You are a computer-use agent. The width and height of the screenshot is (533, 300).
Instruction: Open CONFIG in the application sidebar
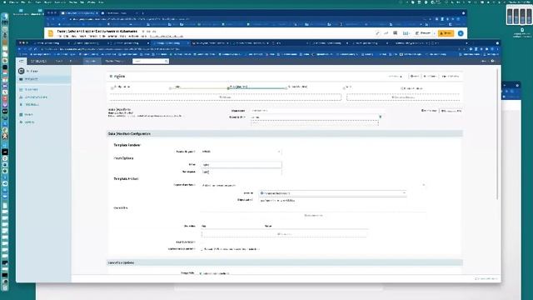27,122
